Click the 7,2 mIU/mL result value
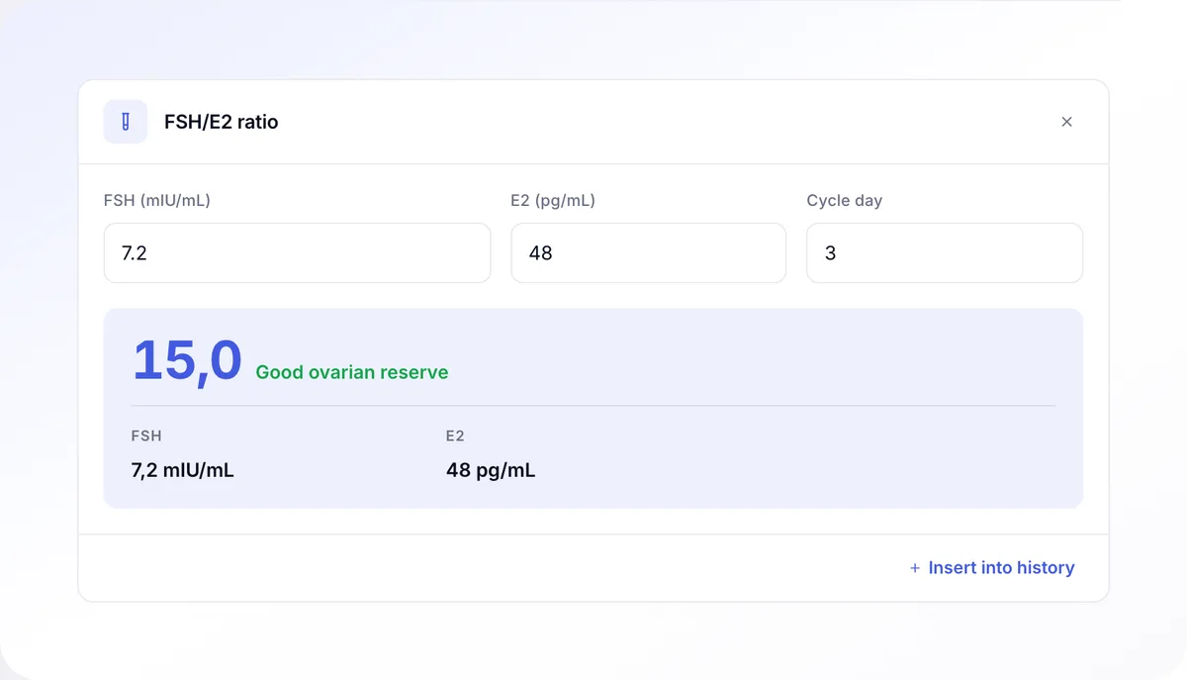The image size is (1187, 680). (183, 470)
